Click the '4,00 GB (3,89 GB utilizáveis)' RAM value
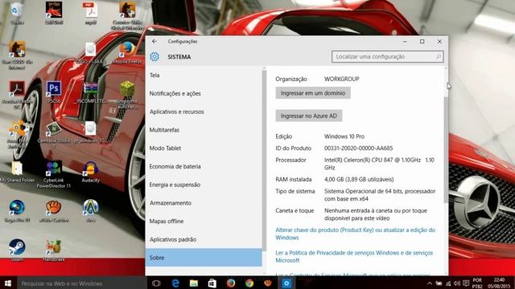515x289 pixels. (x=359, y=179)
